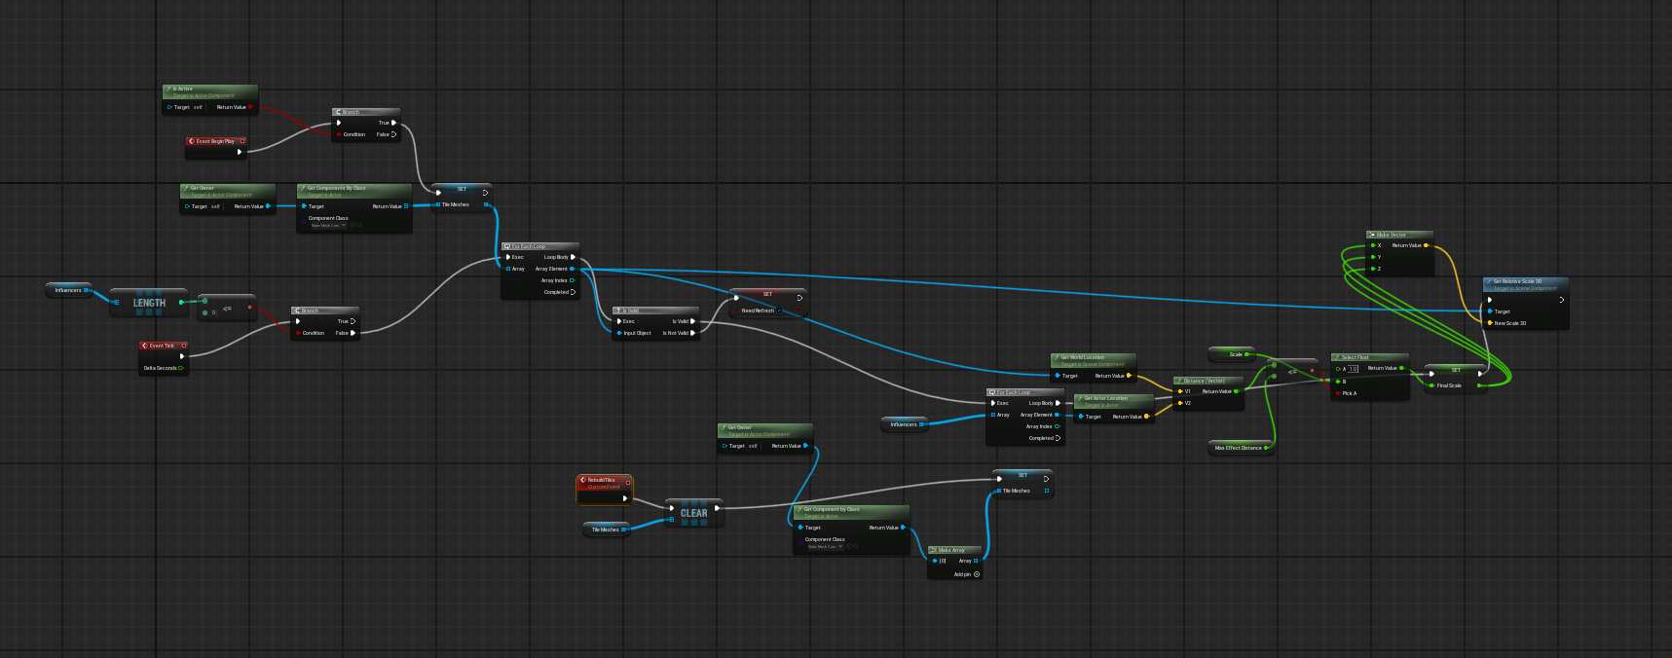Viewport: 1672px width, 658px height.
Task: Select the Distance (Vector) node header
Action: pos(1208,381)
